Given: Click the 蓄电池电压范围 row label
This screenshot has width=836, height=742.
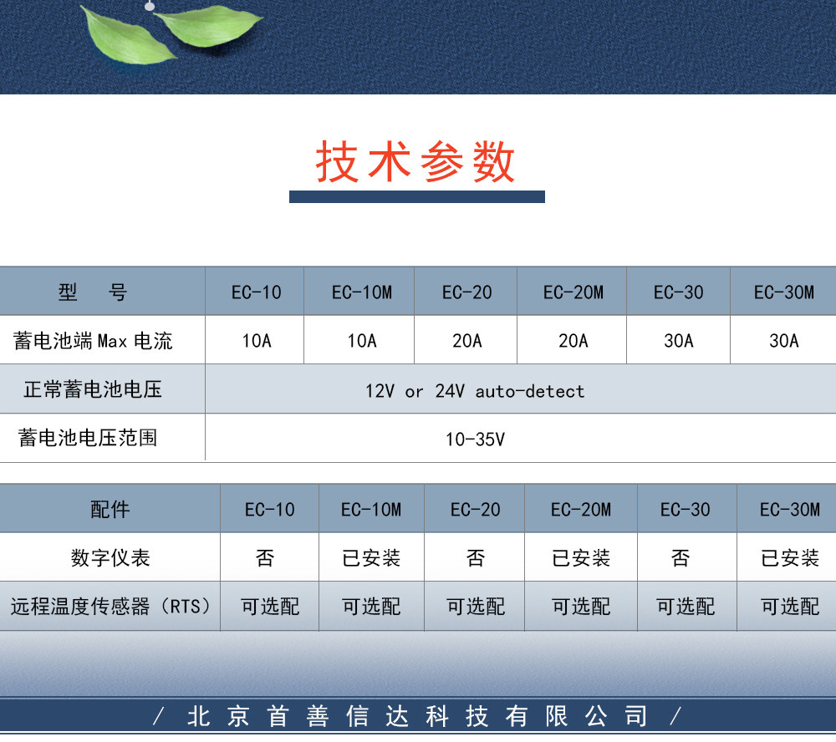Looking at the screenshot, I should pyautogui.click(x=88, y=438).
